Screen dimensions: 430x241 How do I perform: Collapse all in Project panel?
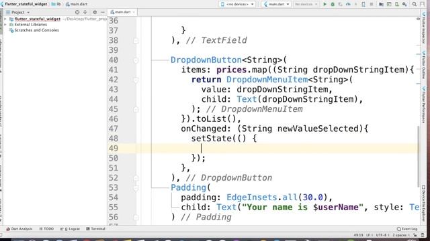(85, 12)
